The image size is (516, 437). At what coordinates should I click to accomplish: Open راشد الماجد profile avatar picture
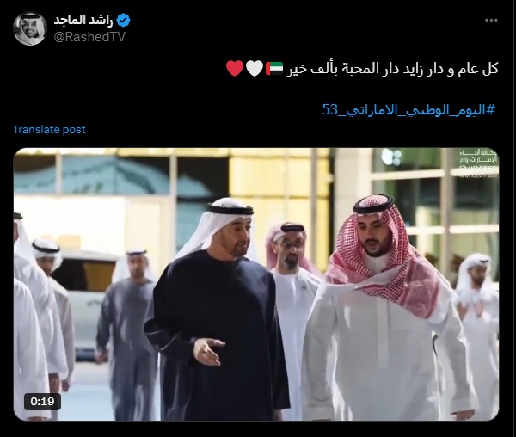[x=30, y=28]
